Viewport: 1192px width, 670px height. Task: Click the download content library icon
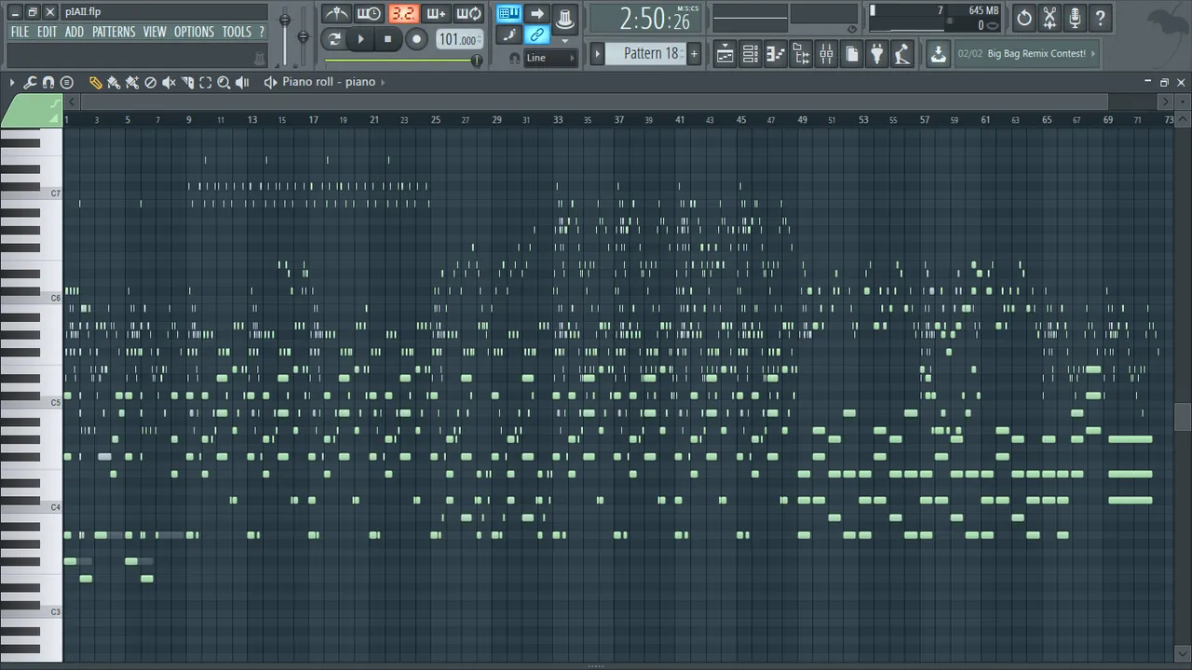coord(938,54)
